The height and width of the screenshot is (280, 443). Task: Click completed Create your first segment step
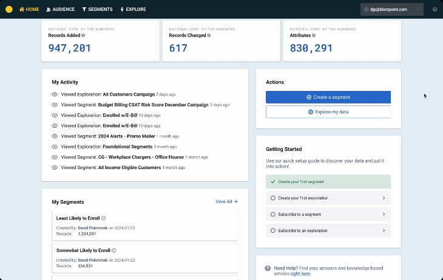(x=328, y=182)
